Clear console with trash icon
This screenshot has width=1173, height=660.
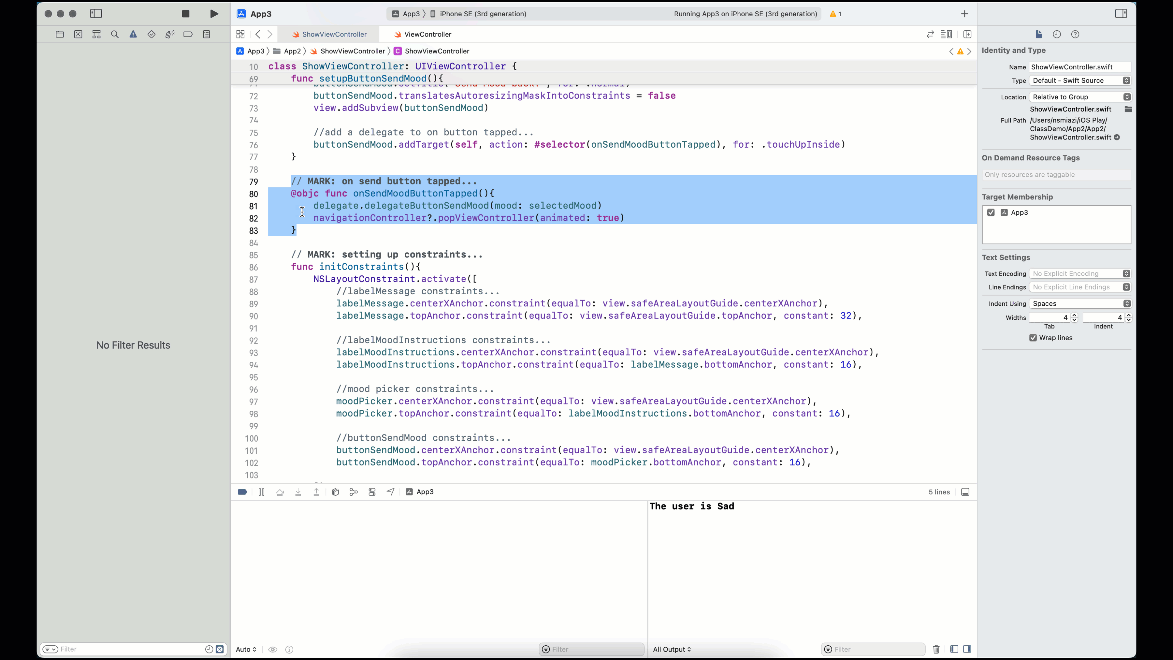(936, 649)
